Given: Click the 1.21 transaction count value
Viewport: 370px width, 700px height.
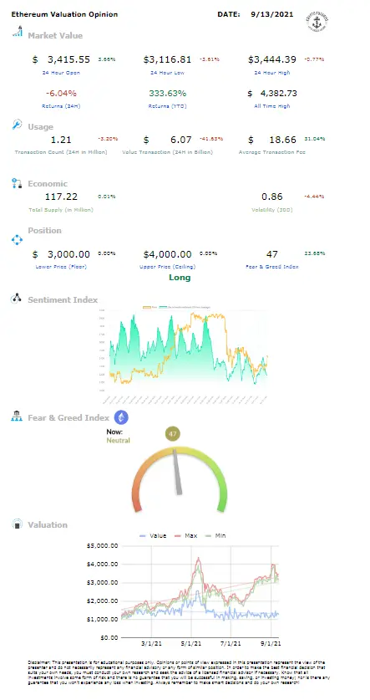Looking at the screenshot, I should coord(61,140).
